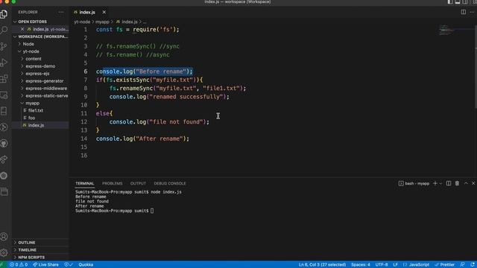Open the notifications bell in status bar

473,265
